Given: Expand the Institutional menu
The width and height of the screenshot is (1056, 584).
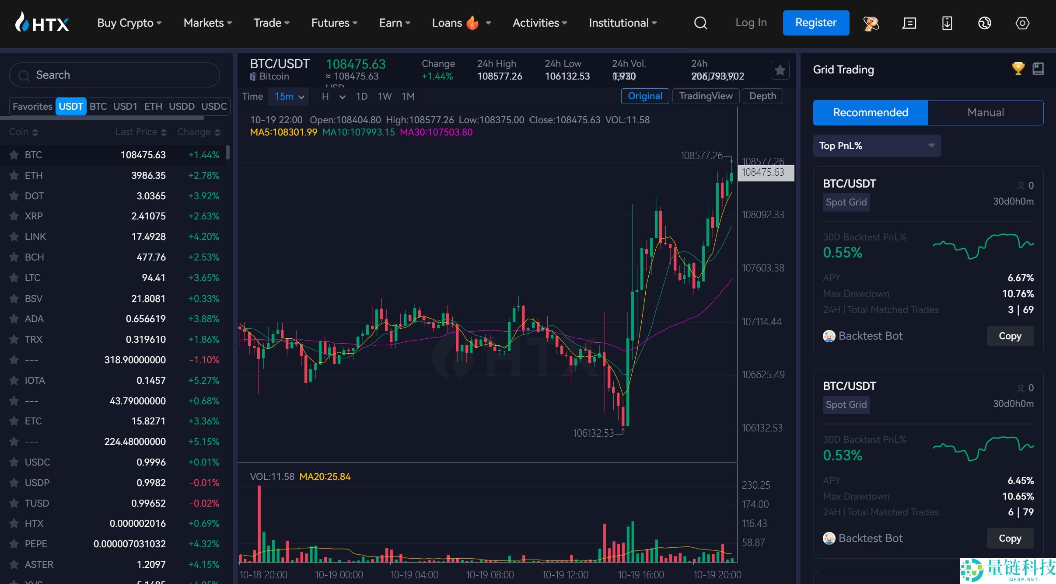Looking at the screenshot, I should pyautogui.click(x=623, y=23).
